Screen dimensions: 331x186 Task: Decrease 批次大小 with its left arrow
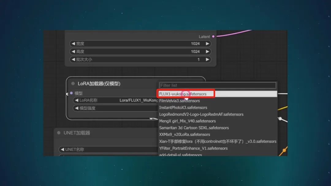coord(73,60)
